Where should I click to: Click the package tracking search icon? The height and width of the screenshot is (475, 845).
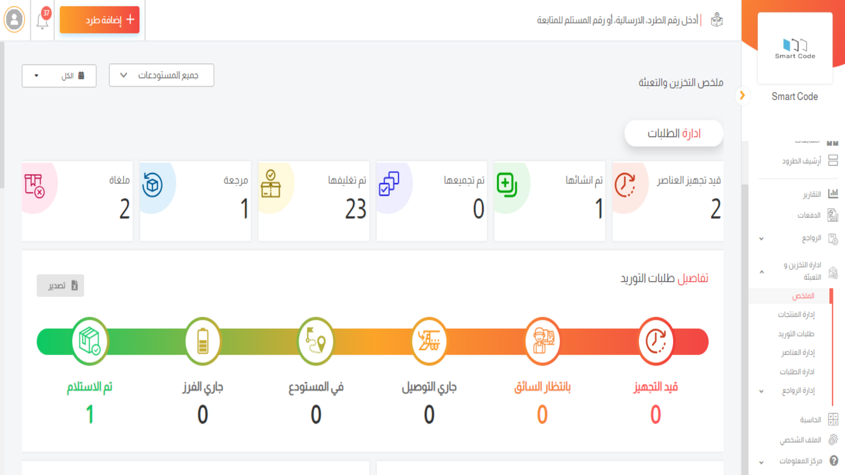pos(717,20)
